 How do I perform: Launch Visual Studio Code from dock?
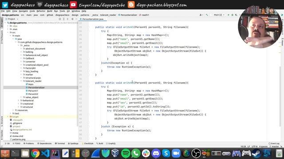point(45,153)
